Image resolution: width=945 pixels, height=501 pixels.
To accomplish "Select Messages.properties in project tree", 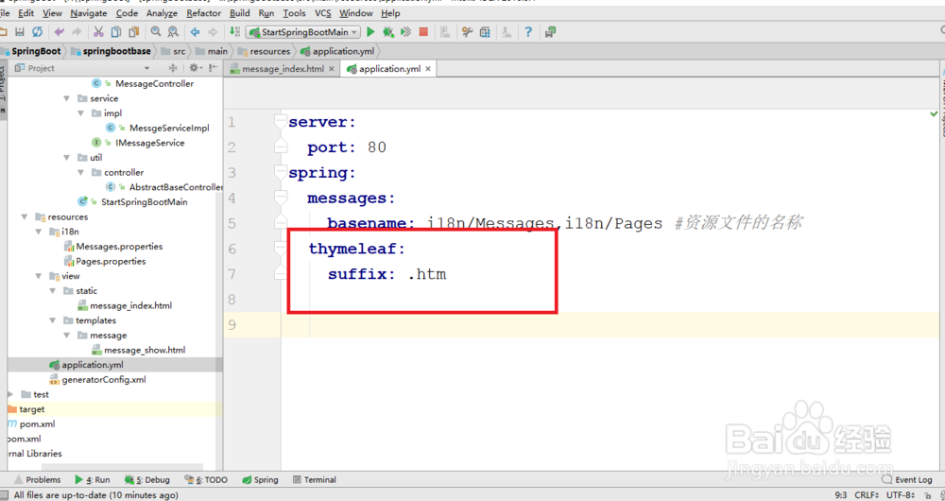I will [119, 246].
